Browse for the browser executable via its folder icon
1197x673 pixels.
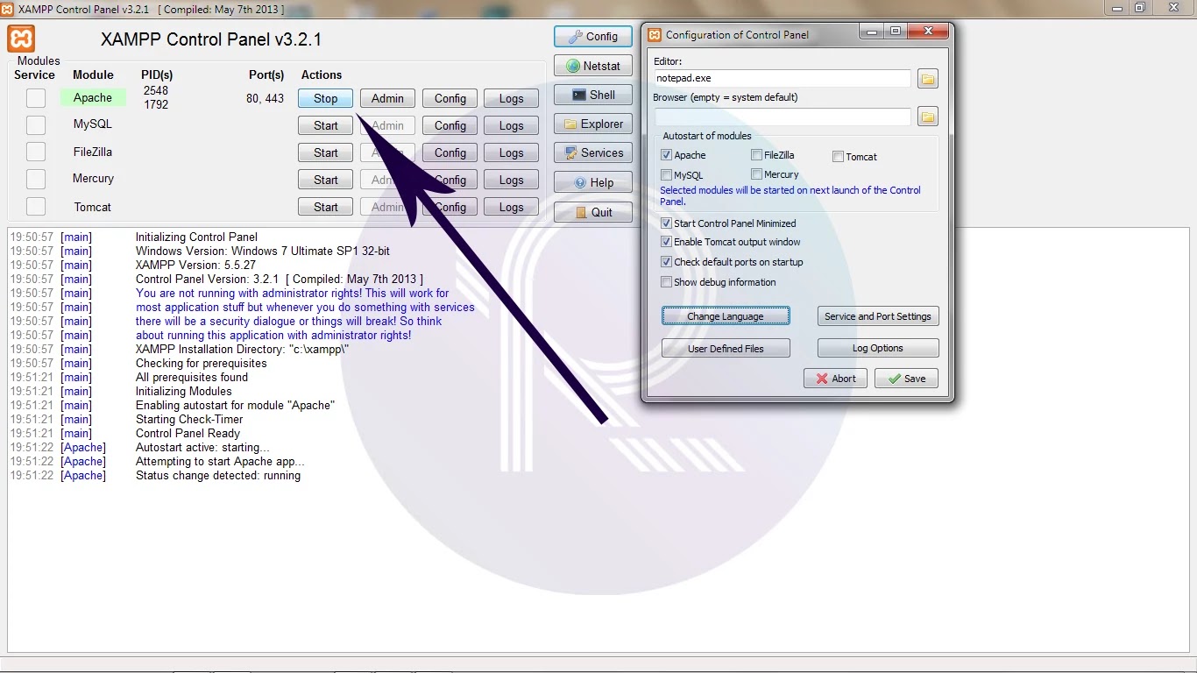click(927, 117)
